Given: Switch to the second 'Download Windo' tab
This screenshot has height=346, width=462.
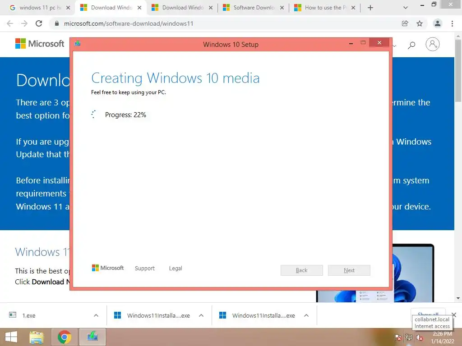Looking at the screenshot, I should click(183, 8).
